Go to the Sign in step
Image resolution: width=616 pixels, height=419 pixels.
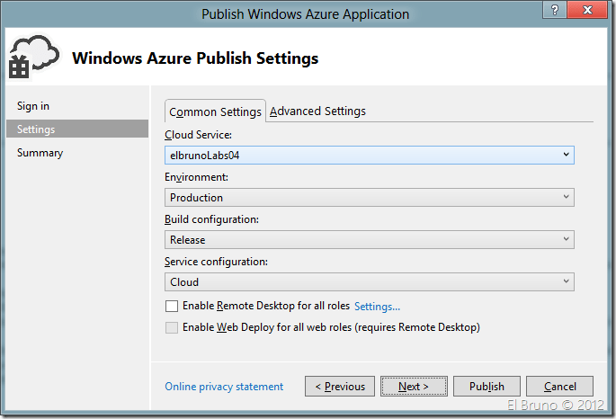(x=33, y=106)
